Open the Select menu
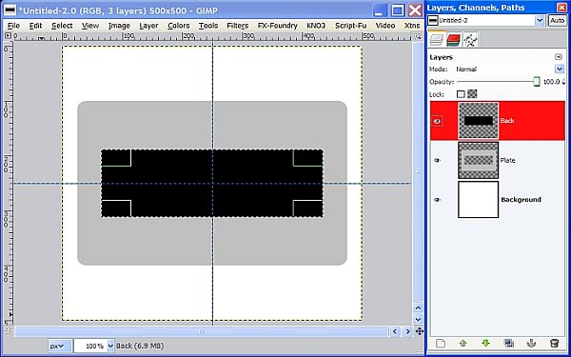Screen dimensions: 571x357 (62, 26)
